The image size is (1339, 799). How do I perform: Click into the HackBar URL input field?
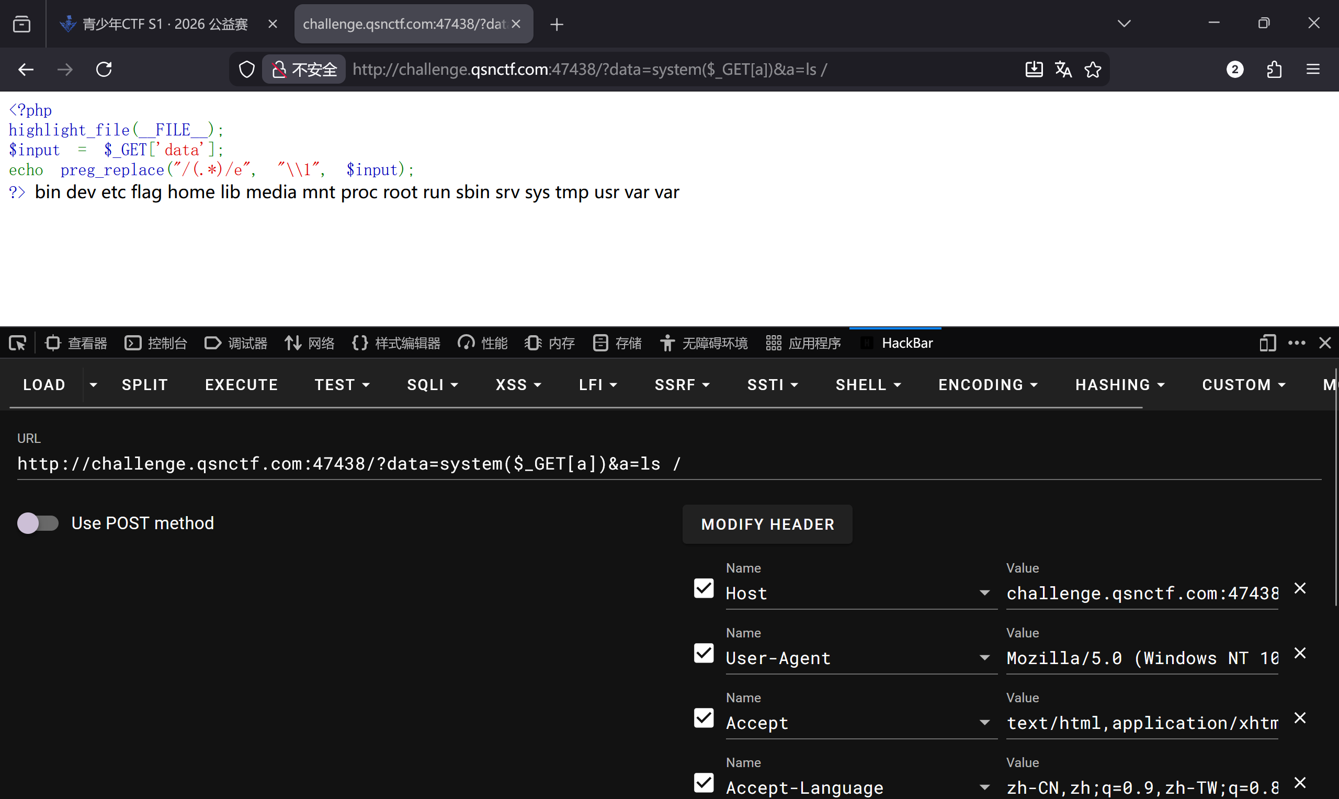point(667,464)
